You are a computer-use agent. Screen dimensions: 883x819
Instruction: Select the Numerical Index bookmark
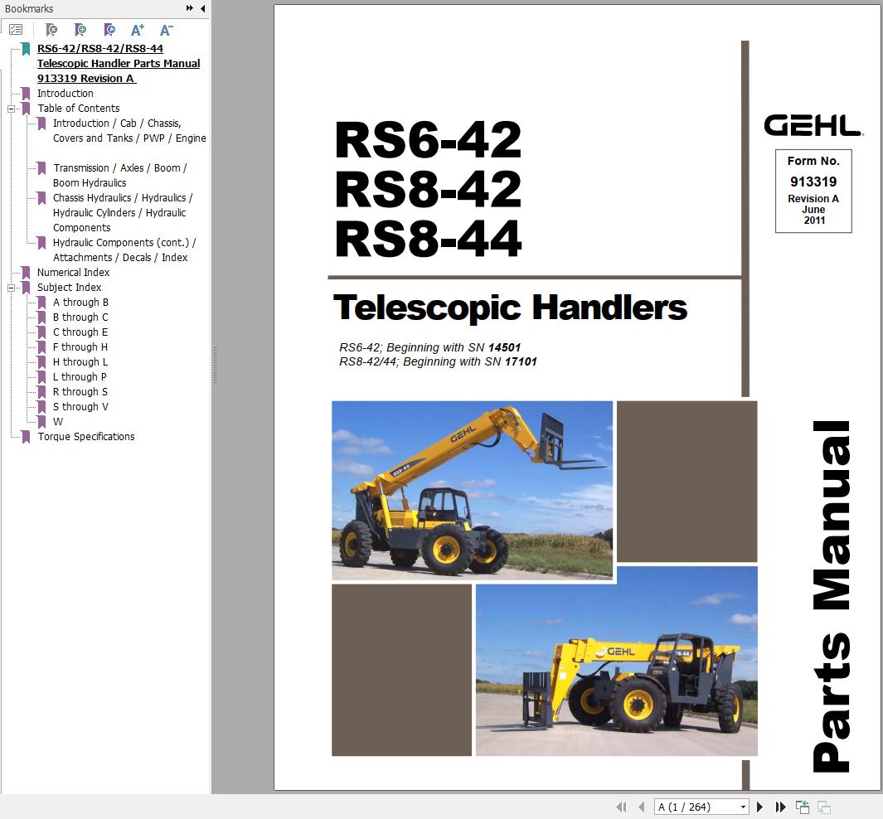pos(73,273)
